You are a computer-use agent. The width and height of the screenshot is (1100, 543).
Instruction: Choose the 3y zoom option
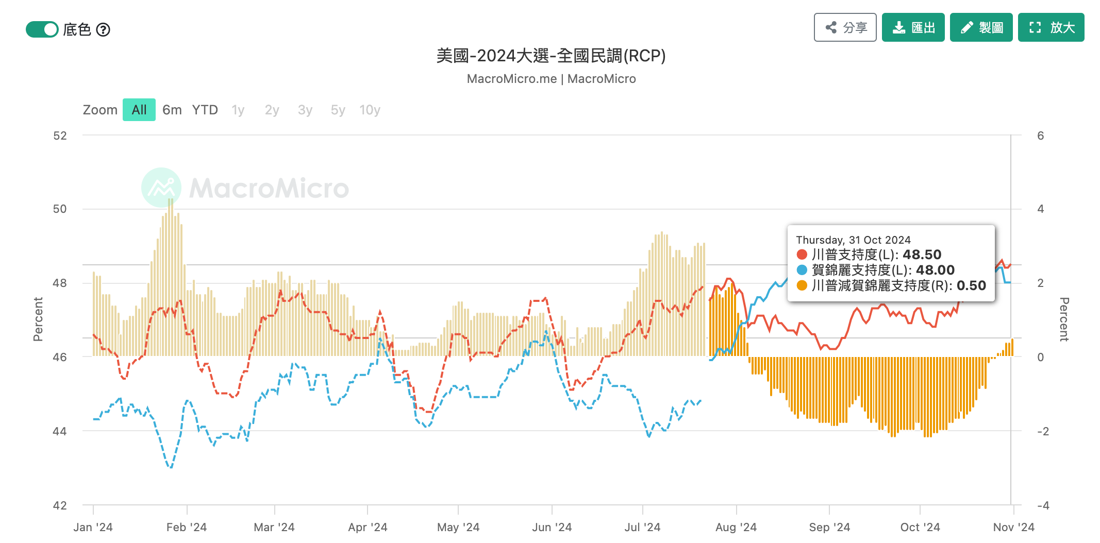[x=305, y=110]
